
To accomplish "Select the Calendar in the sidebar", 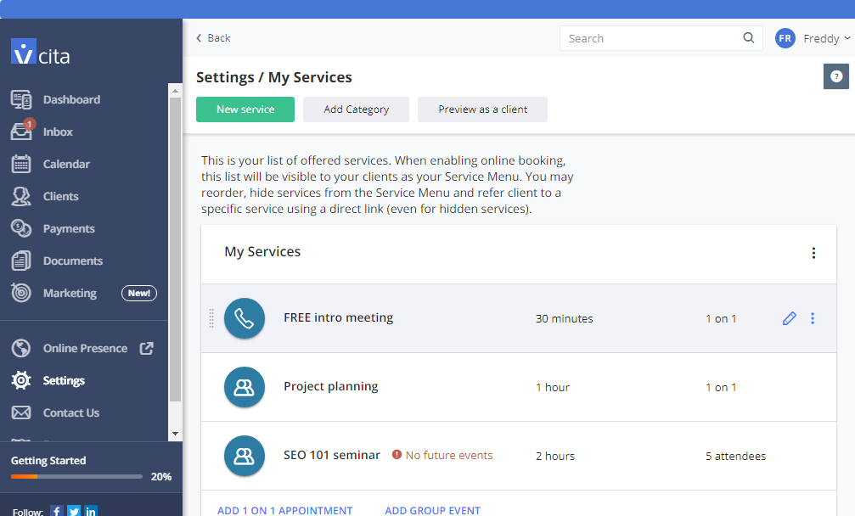I will tap(65, 164).
